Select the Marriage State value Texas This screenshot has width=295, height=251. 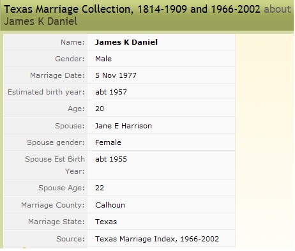(106, 222)
